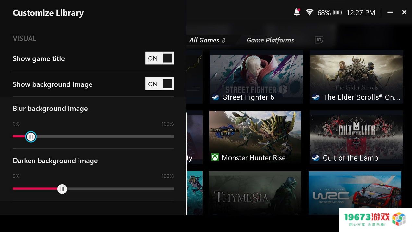Viewport: 412px width, 232px height.
Task: Click the "Show background image" label
Action: point(53,84)
